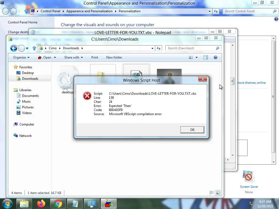The height and width of the screenshot is (209, 279).
Task: Click the Notepad vertical scrollbar thumb
Action: tap(232, 81)
